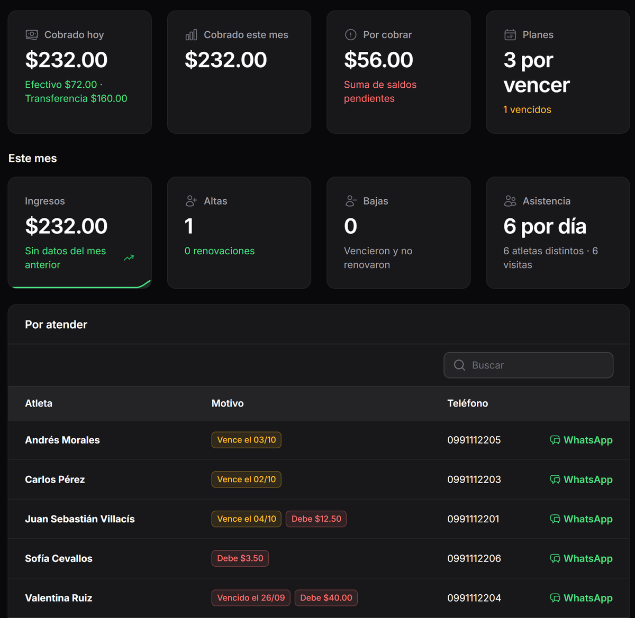Click the trending-up arrow icon in the Ingresos card
Viewport: 635px width, 618px height.
pos(129,258)
